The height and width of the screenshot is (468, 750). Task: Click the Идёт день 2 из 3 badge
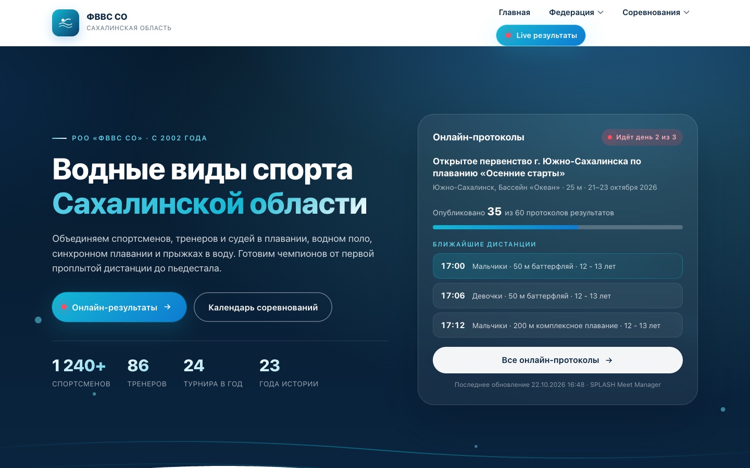click(x=642, y=137)
